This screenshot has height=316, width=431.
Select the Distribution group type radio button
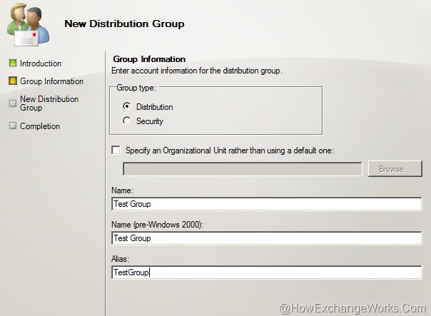[x=127, y=106]
